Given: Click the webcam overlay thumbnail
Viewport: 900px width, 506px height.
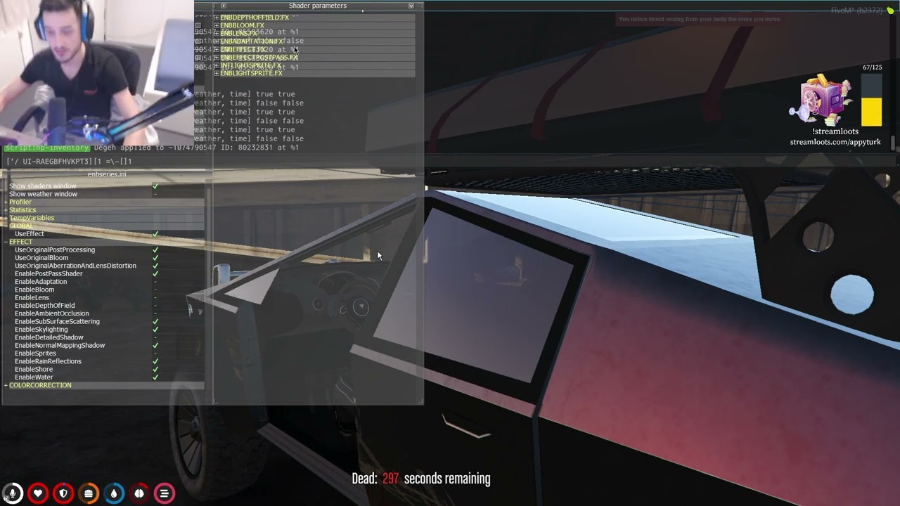Looking at the screenshot, I should [x=97, y=72].
